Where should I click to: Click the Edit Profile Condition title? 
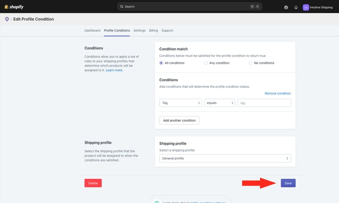point(33,19)
